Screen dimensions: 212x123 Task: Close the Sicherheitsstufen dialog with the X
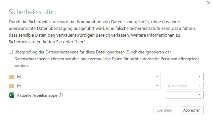[x=208, y=2]
